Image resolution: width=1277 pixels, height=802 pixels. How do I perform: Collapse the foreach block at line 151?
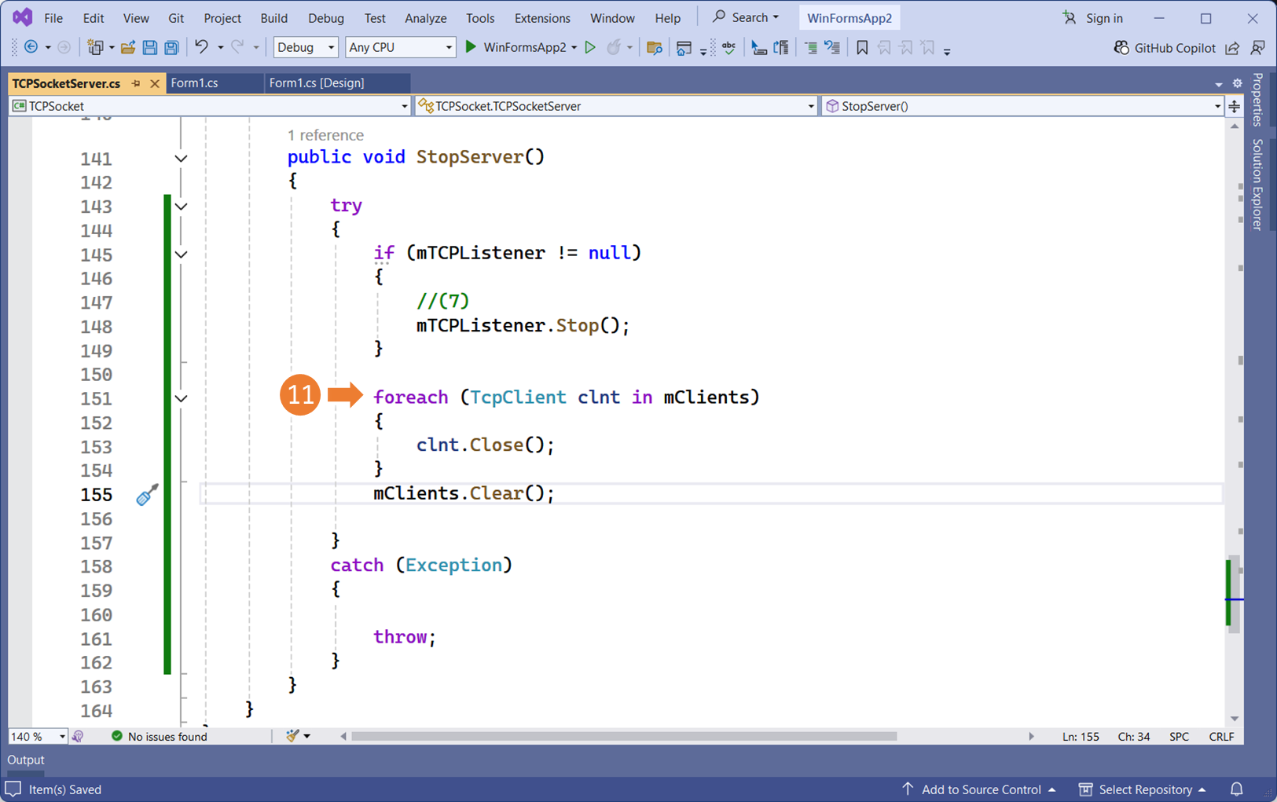(181, 398)
